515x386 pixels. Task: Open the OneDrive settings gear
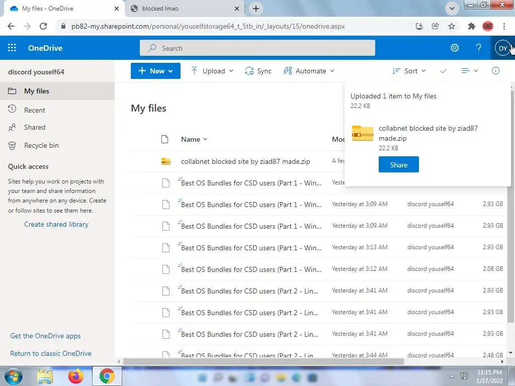(x=455, y=48)
